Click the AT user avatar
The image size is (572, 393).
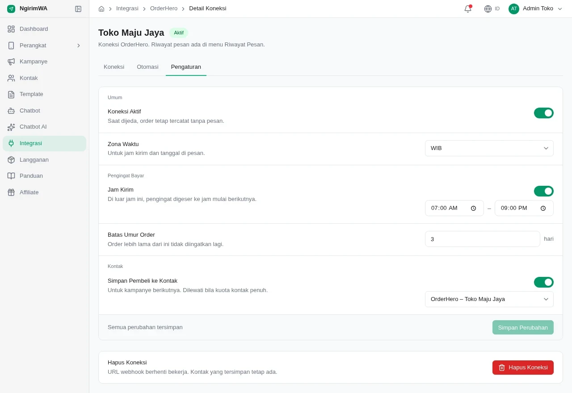pyautogui.click(x=514, y=8)
